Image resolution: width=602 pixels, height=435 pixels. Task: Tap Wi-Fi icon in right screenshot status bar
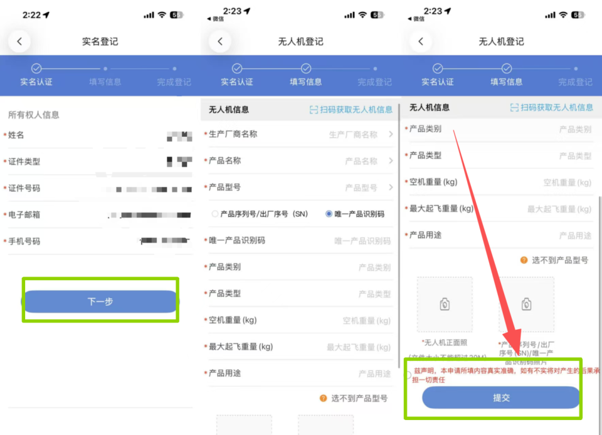(563, 15)
